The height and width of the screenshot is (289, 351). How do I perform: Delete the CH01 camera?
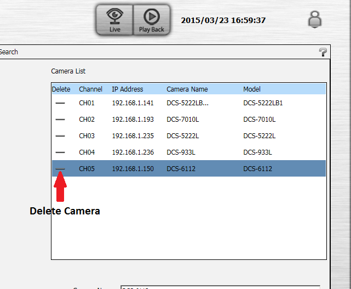(60, 103)
